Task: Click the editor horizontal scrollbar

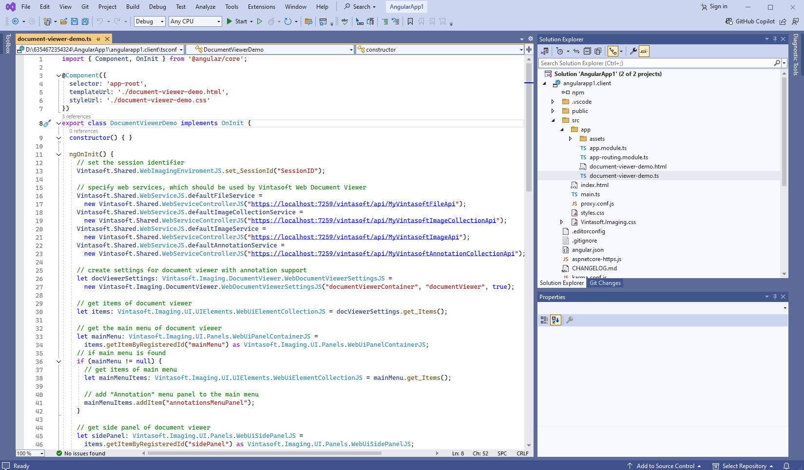Action: (265, 453)
